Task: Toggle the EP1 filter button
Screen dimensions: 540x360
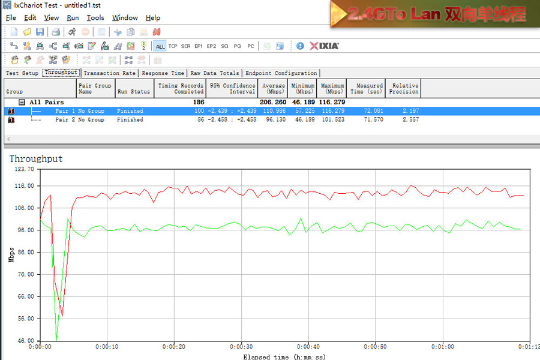Action: pos(199,46)
